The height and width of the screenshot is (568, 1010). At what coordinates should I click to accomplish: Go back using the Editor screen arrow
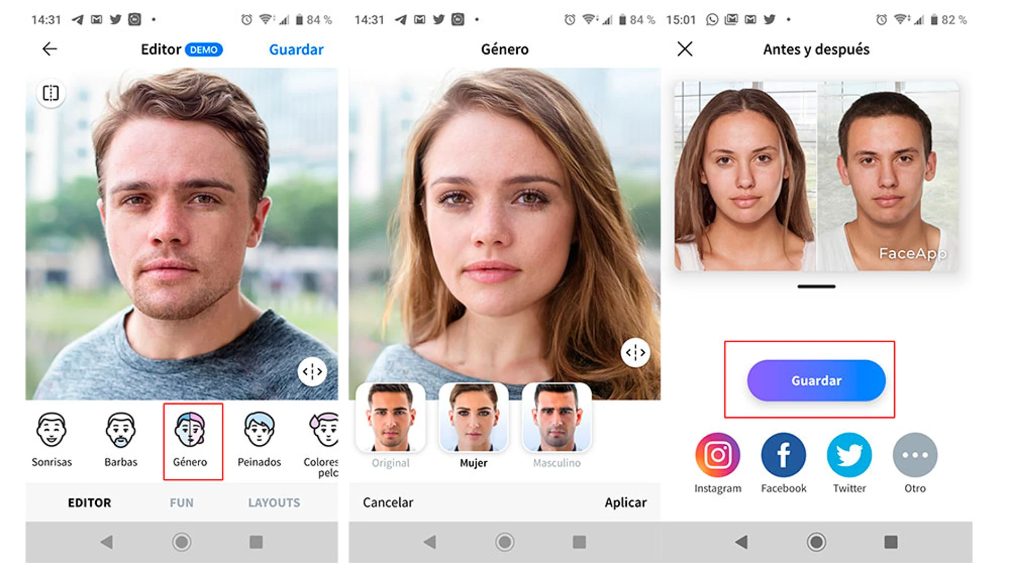click(49, 49)
